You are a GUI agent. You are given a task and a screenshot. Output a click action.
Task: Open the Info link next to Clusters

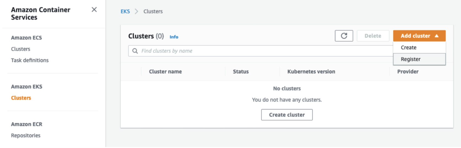click(174, 37)
